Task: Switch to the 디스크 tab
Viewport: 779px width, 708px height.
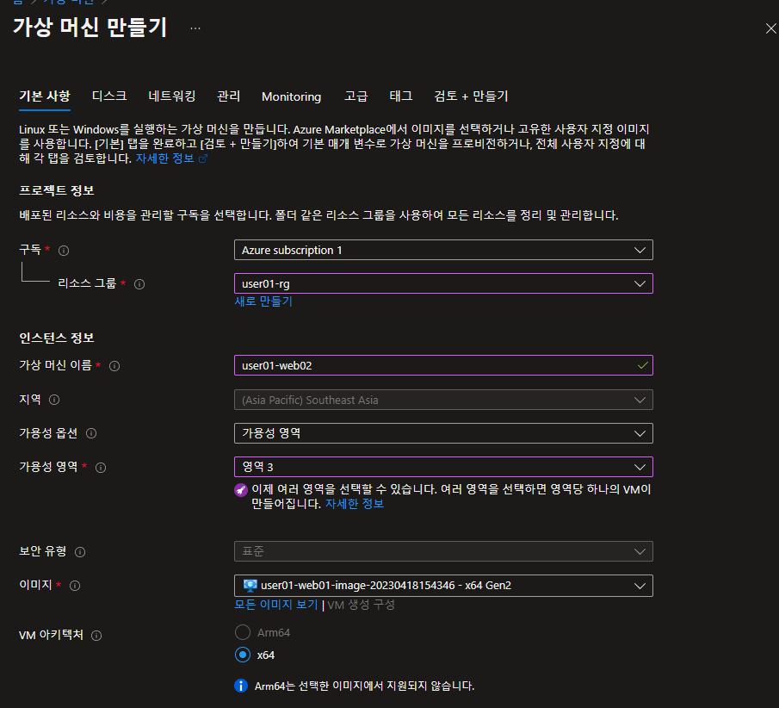Action: point(109,96)
